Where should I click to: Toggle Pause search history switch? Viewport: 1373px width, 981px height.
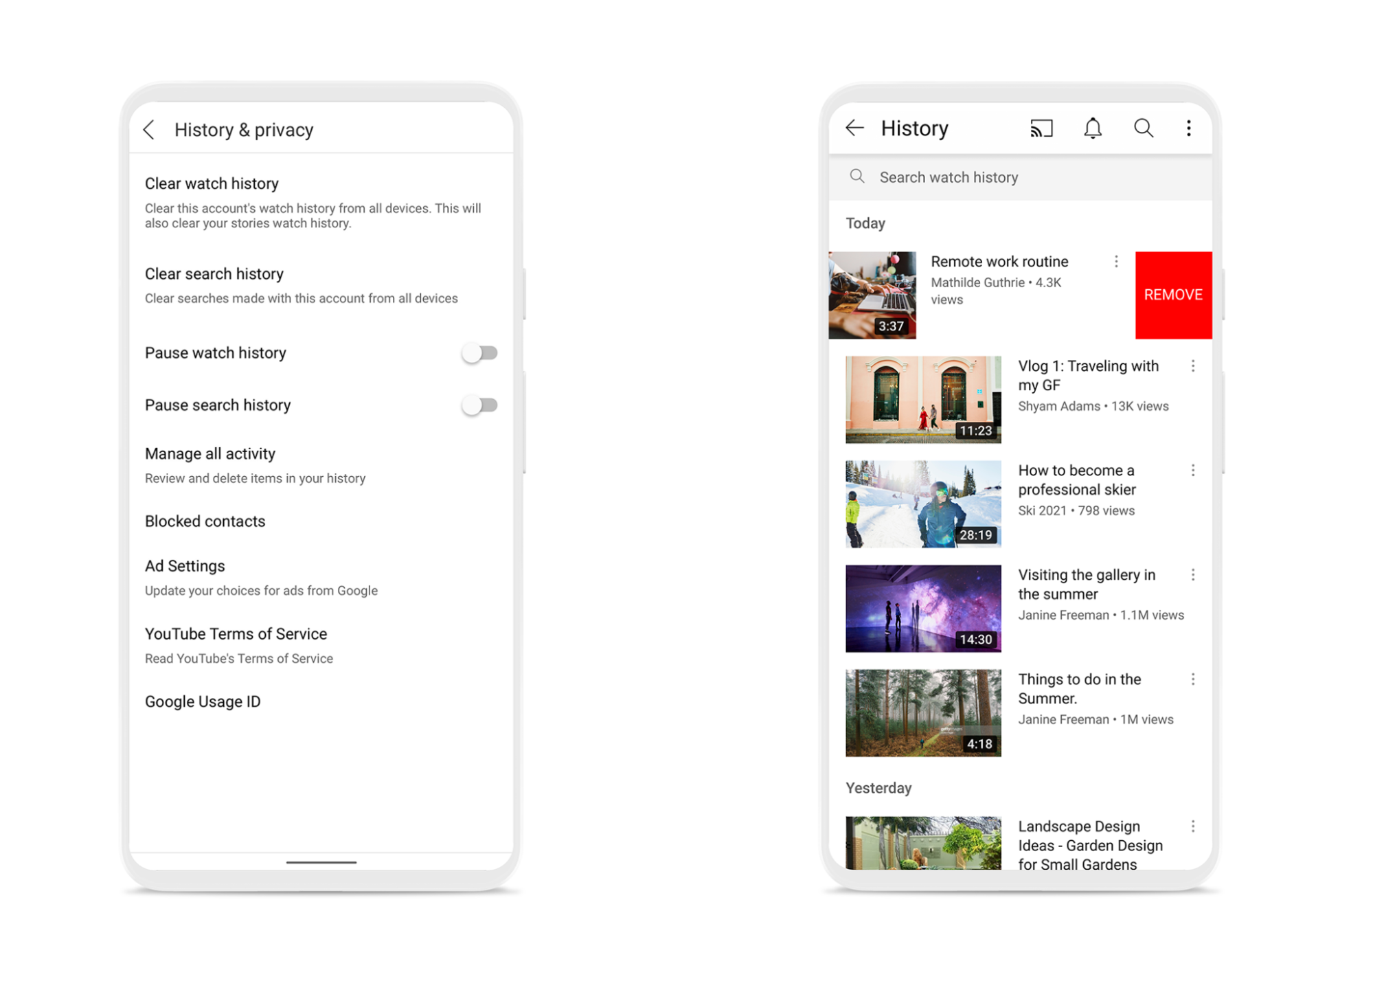(479, 405)
